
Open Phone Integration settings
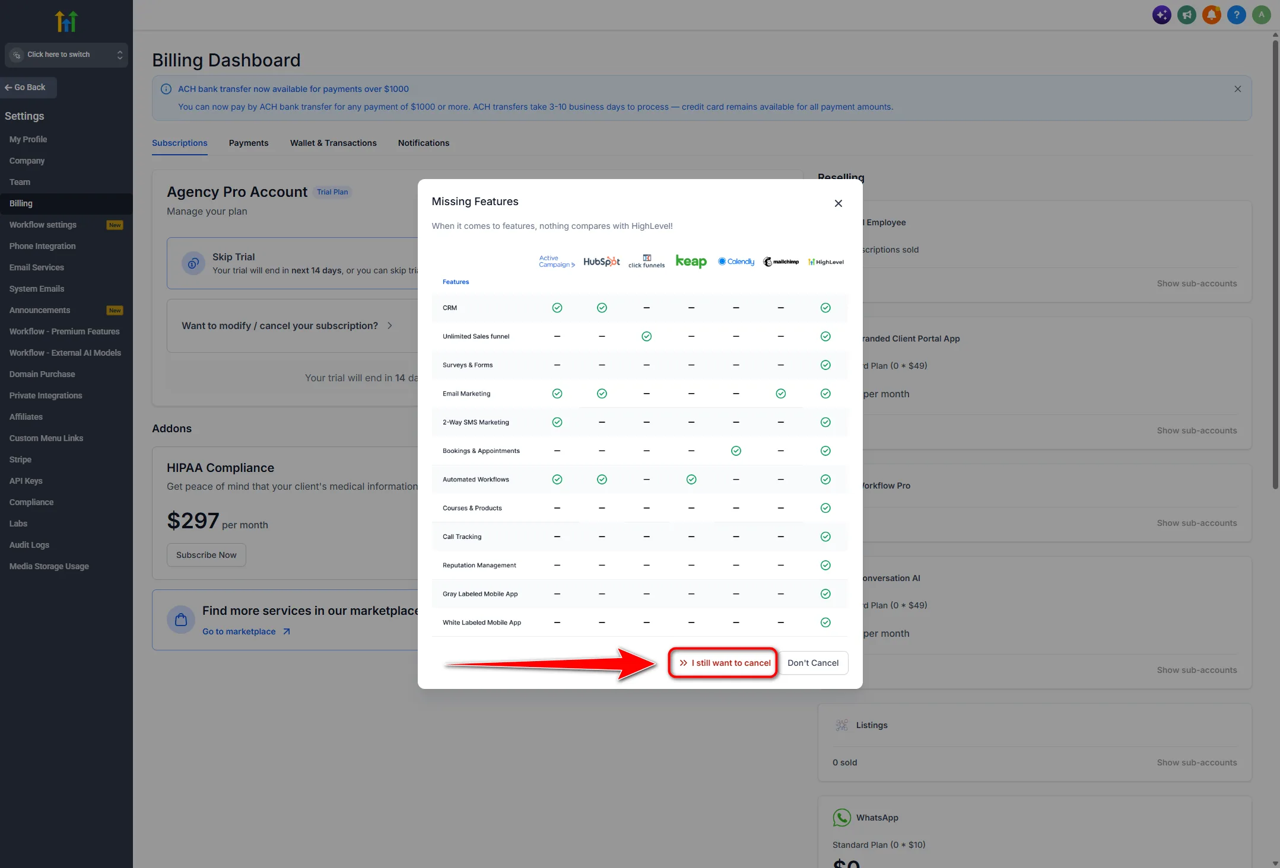(42, 246)
